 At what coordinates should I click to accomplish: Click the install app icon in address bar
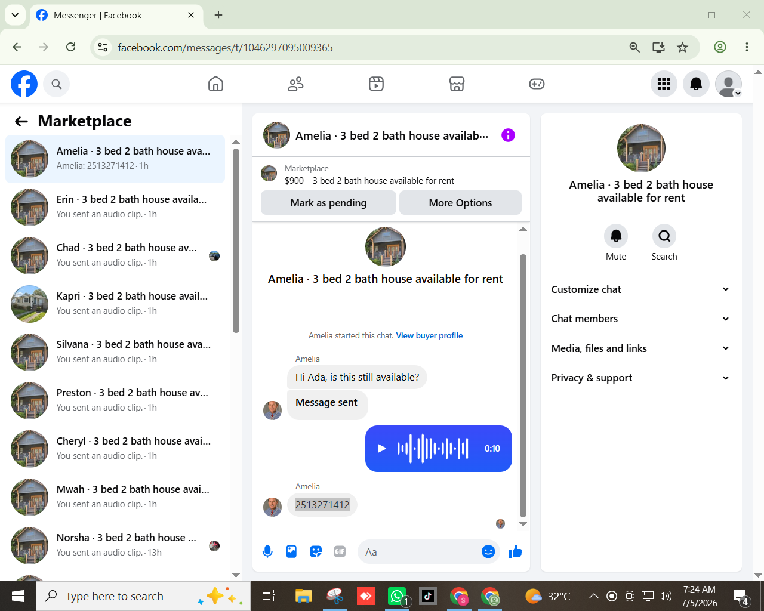(x=658, y=47)
